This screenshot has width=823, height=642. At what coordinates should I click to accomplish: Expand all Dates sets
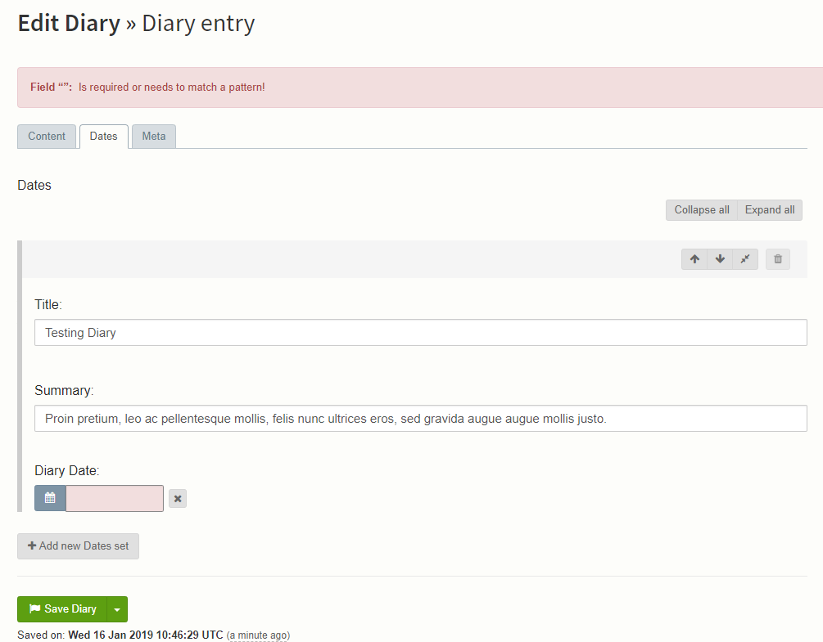(768, 209)
